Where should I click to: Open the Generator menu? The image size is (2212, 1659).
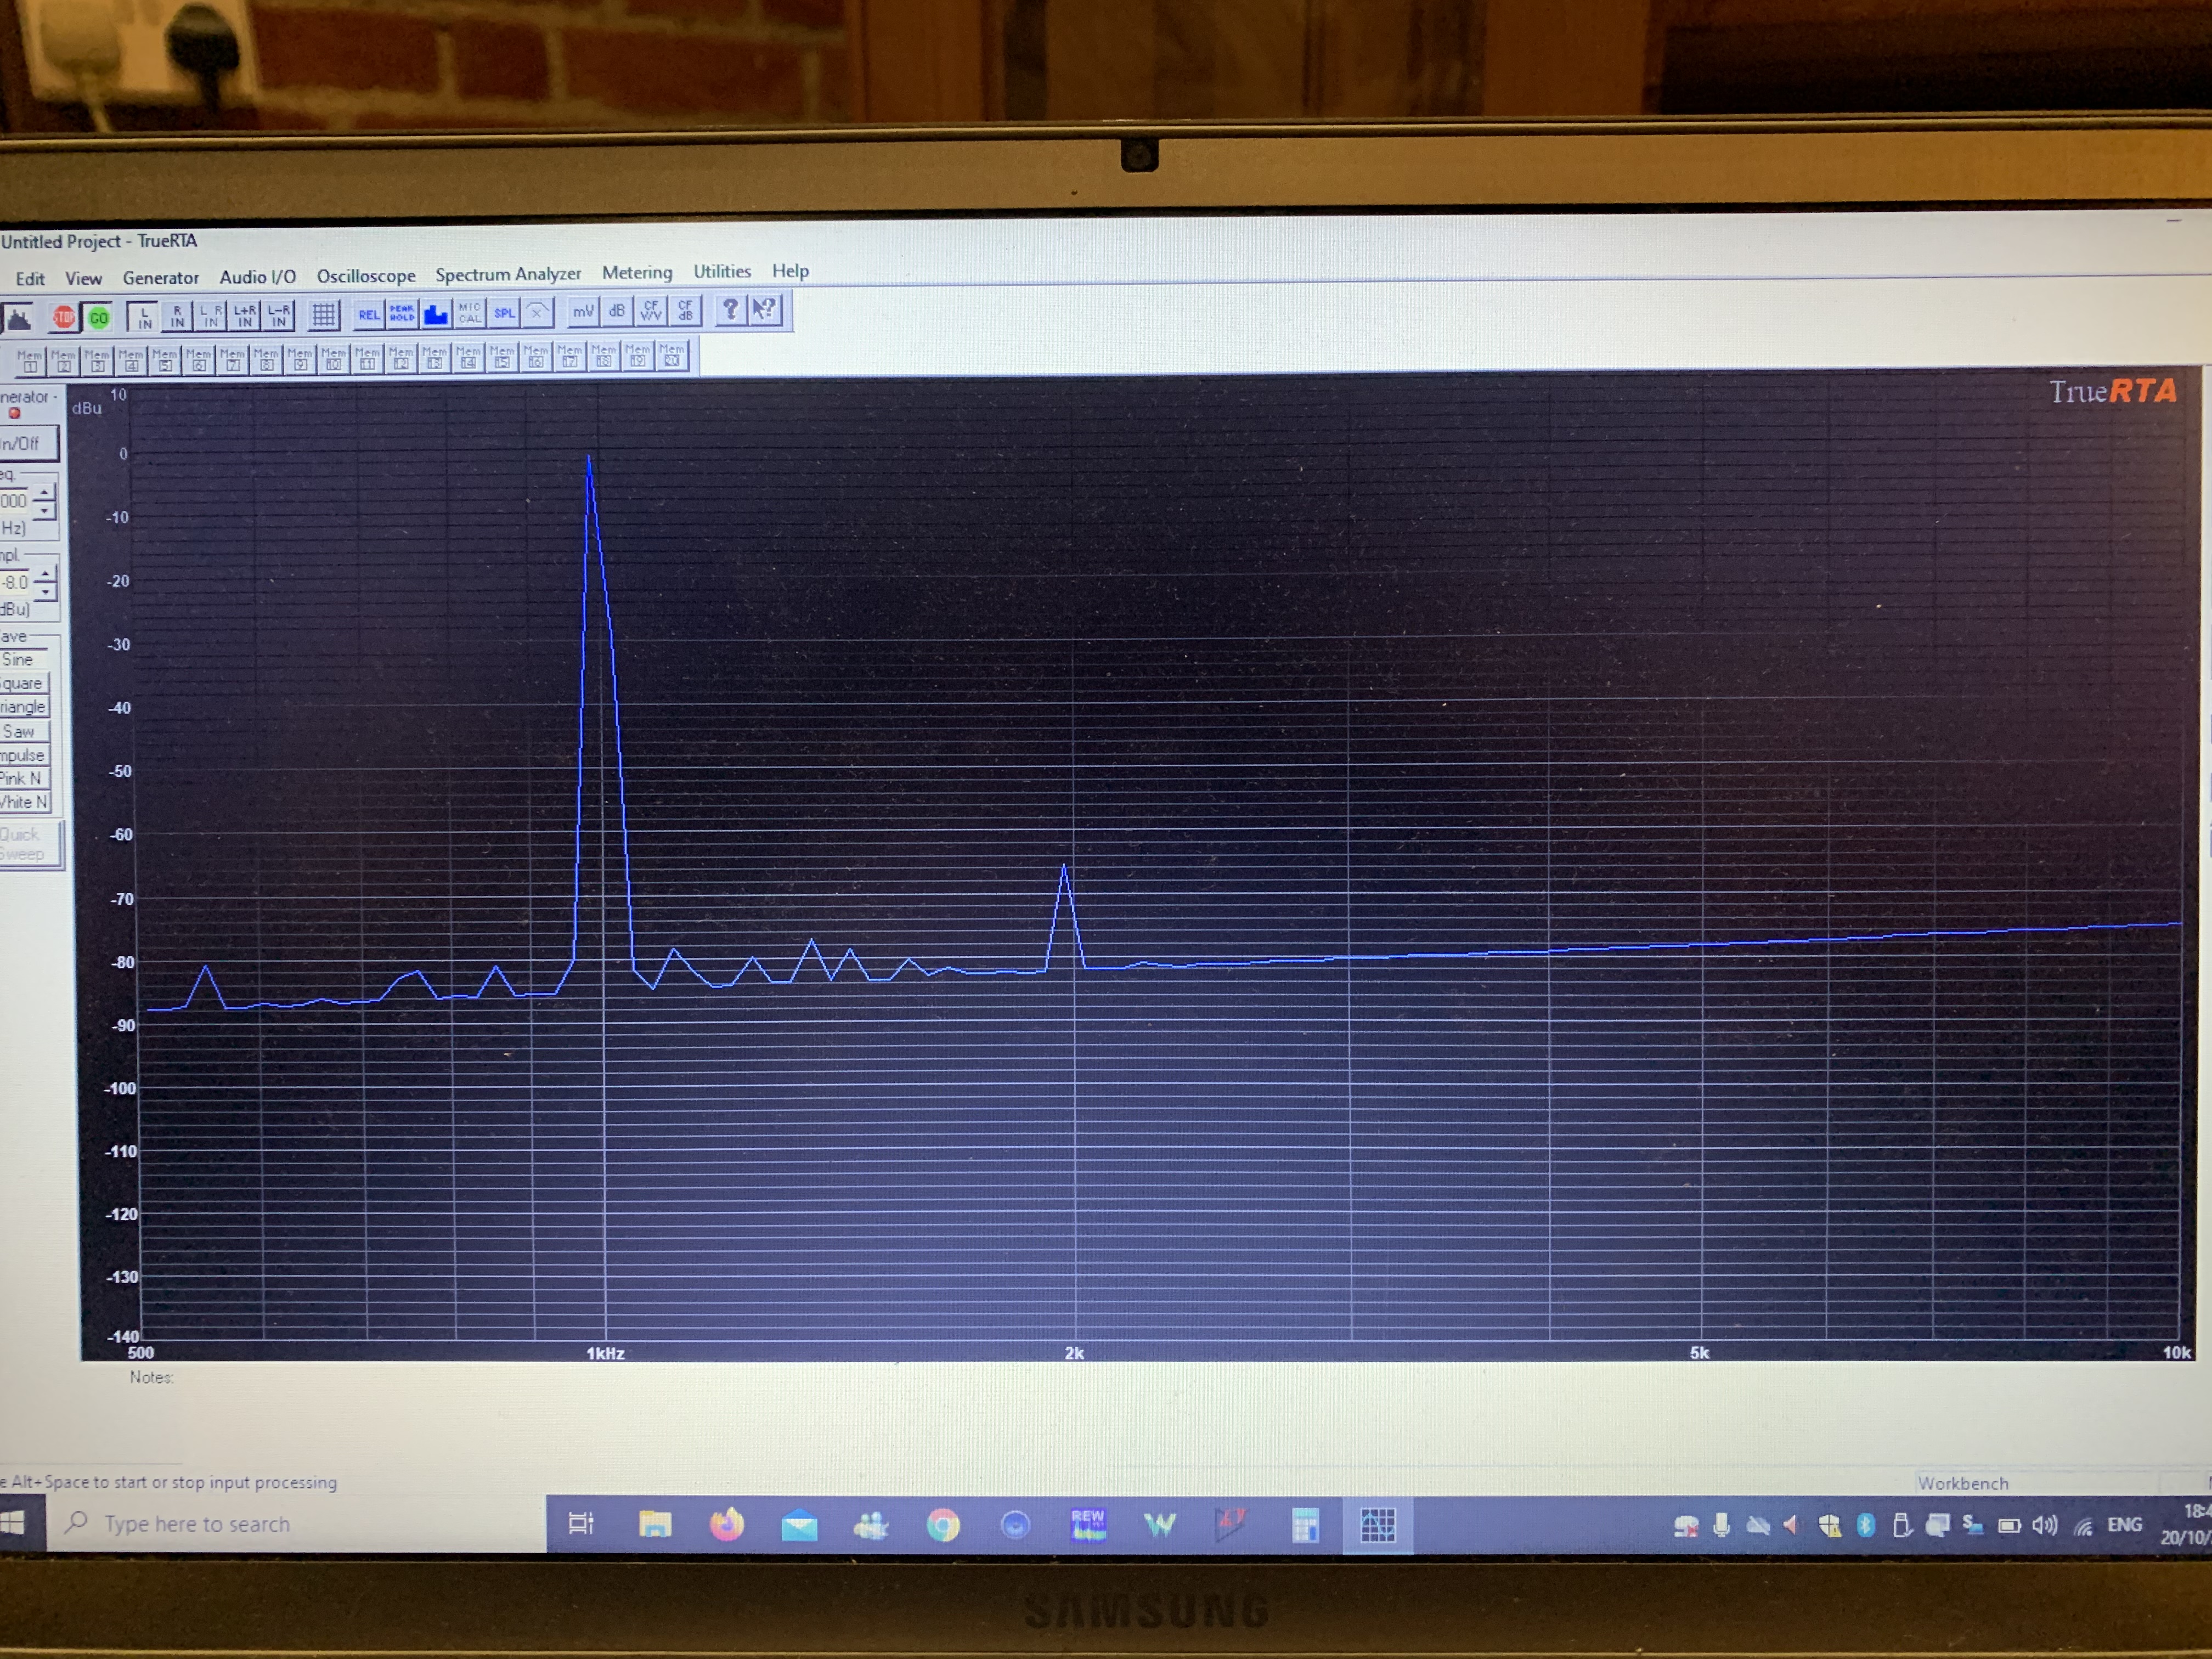coord(160,277)
